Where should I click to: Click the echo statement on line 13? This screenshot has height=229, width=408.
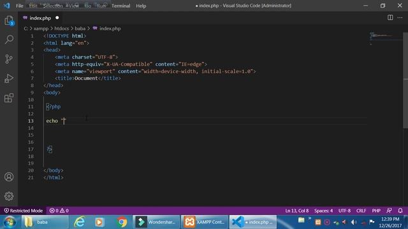[x=55, y=121]
